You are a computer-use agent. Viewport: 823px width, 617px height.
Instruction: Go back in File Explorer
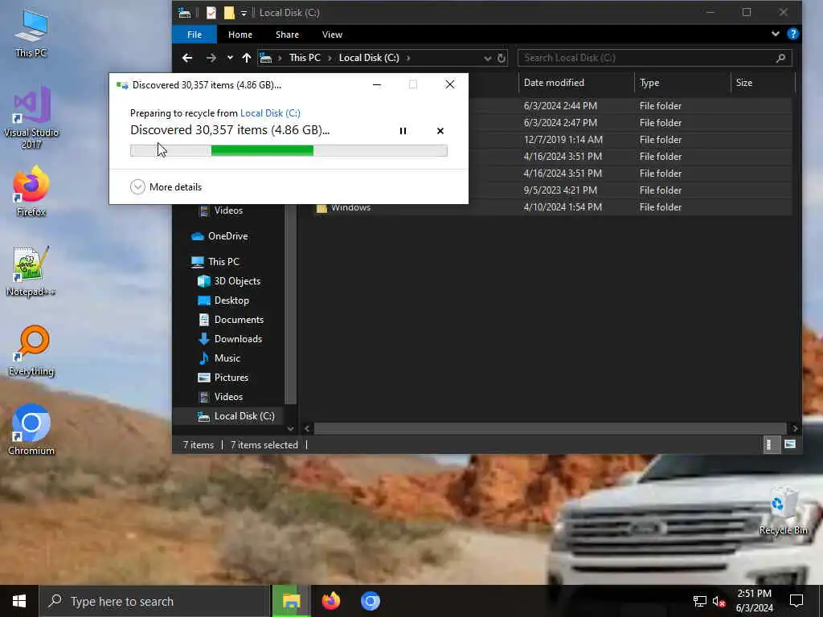(x=186, y=58)
